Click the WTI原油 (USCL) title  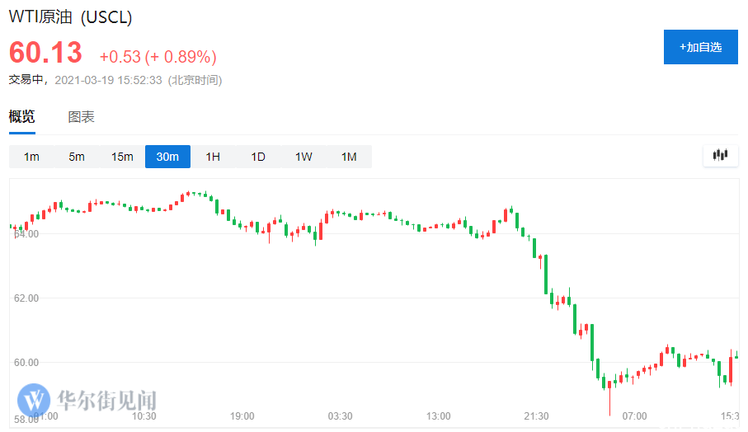71,17
